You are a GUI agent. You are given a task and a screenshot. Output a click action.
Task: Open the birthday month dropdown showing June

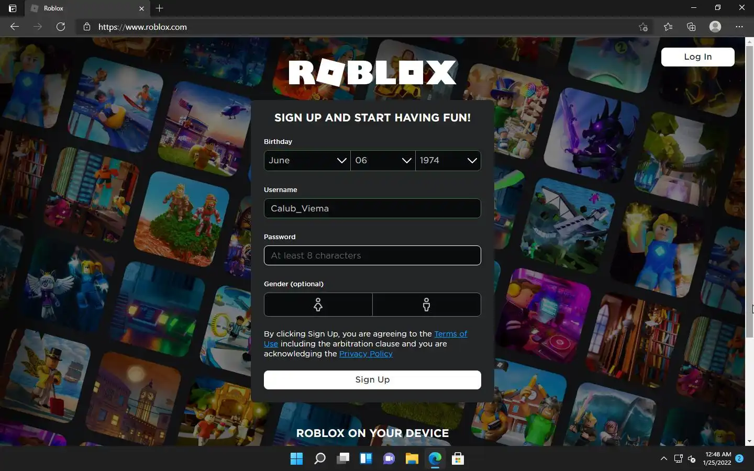[307, 161]
